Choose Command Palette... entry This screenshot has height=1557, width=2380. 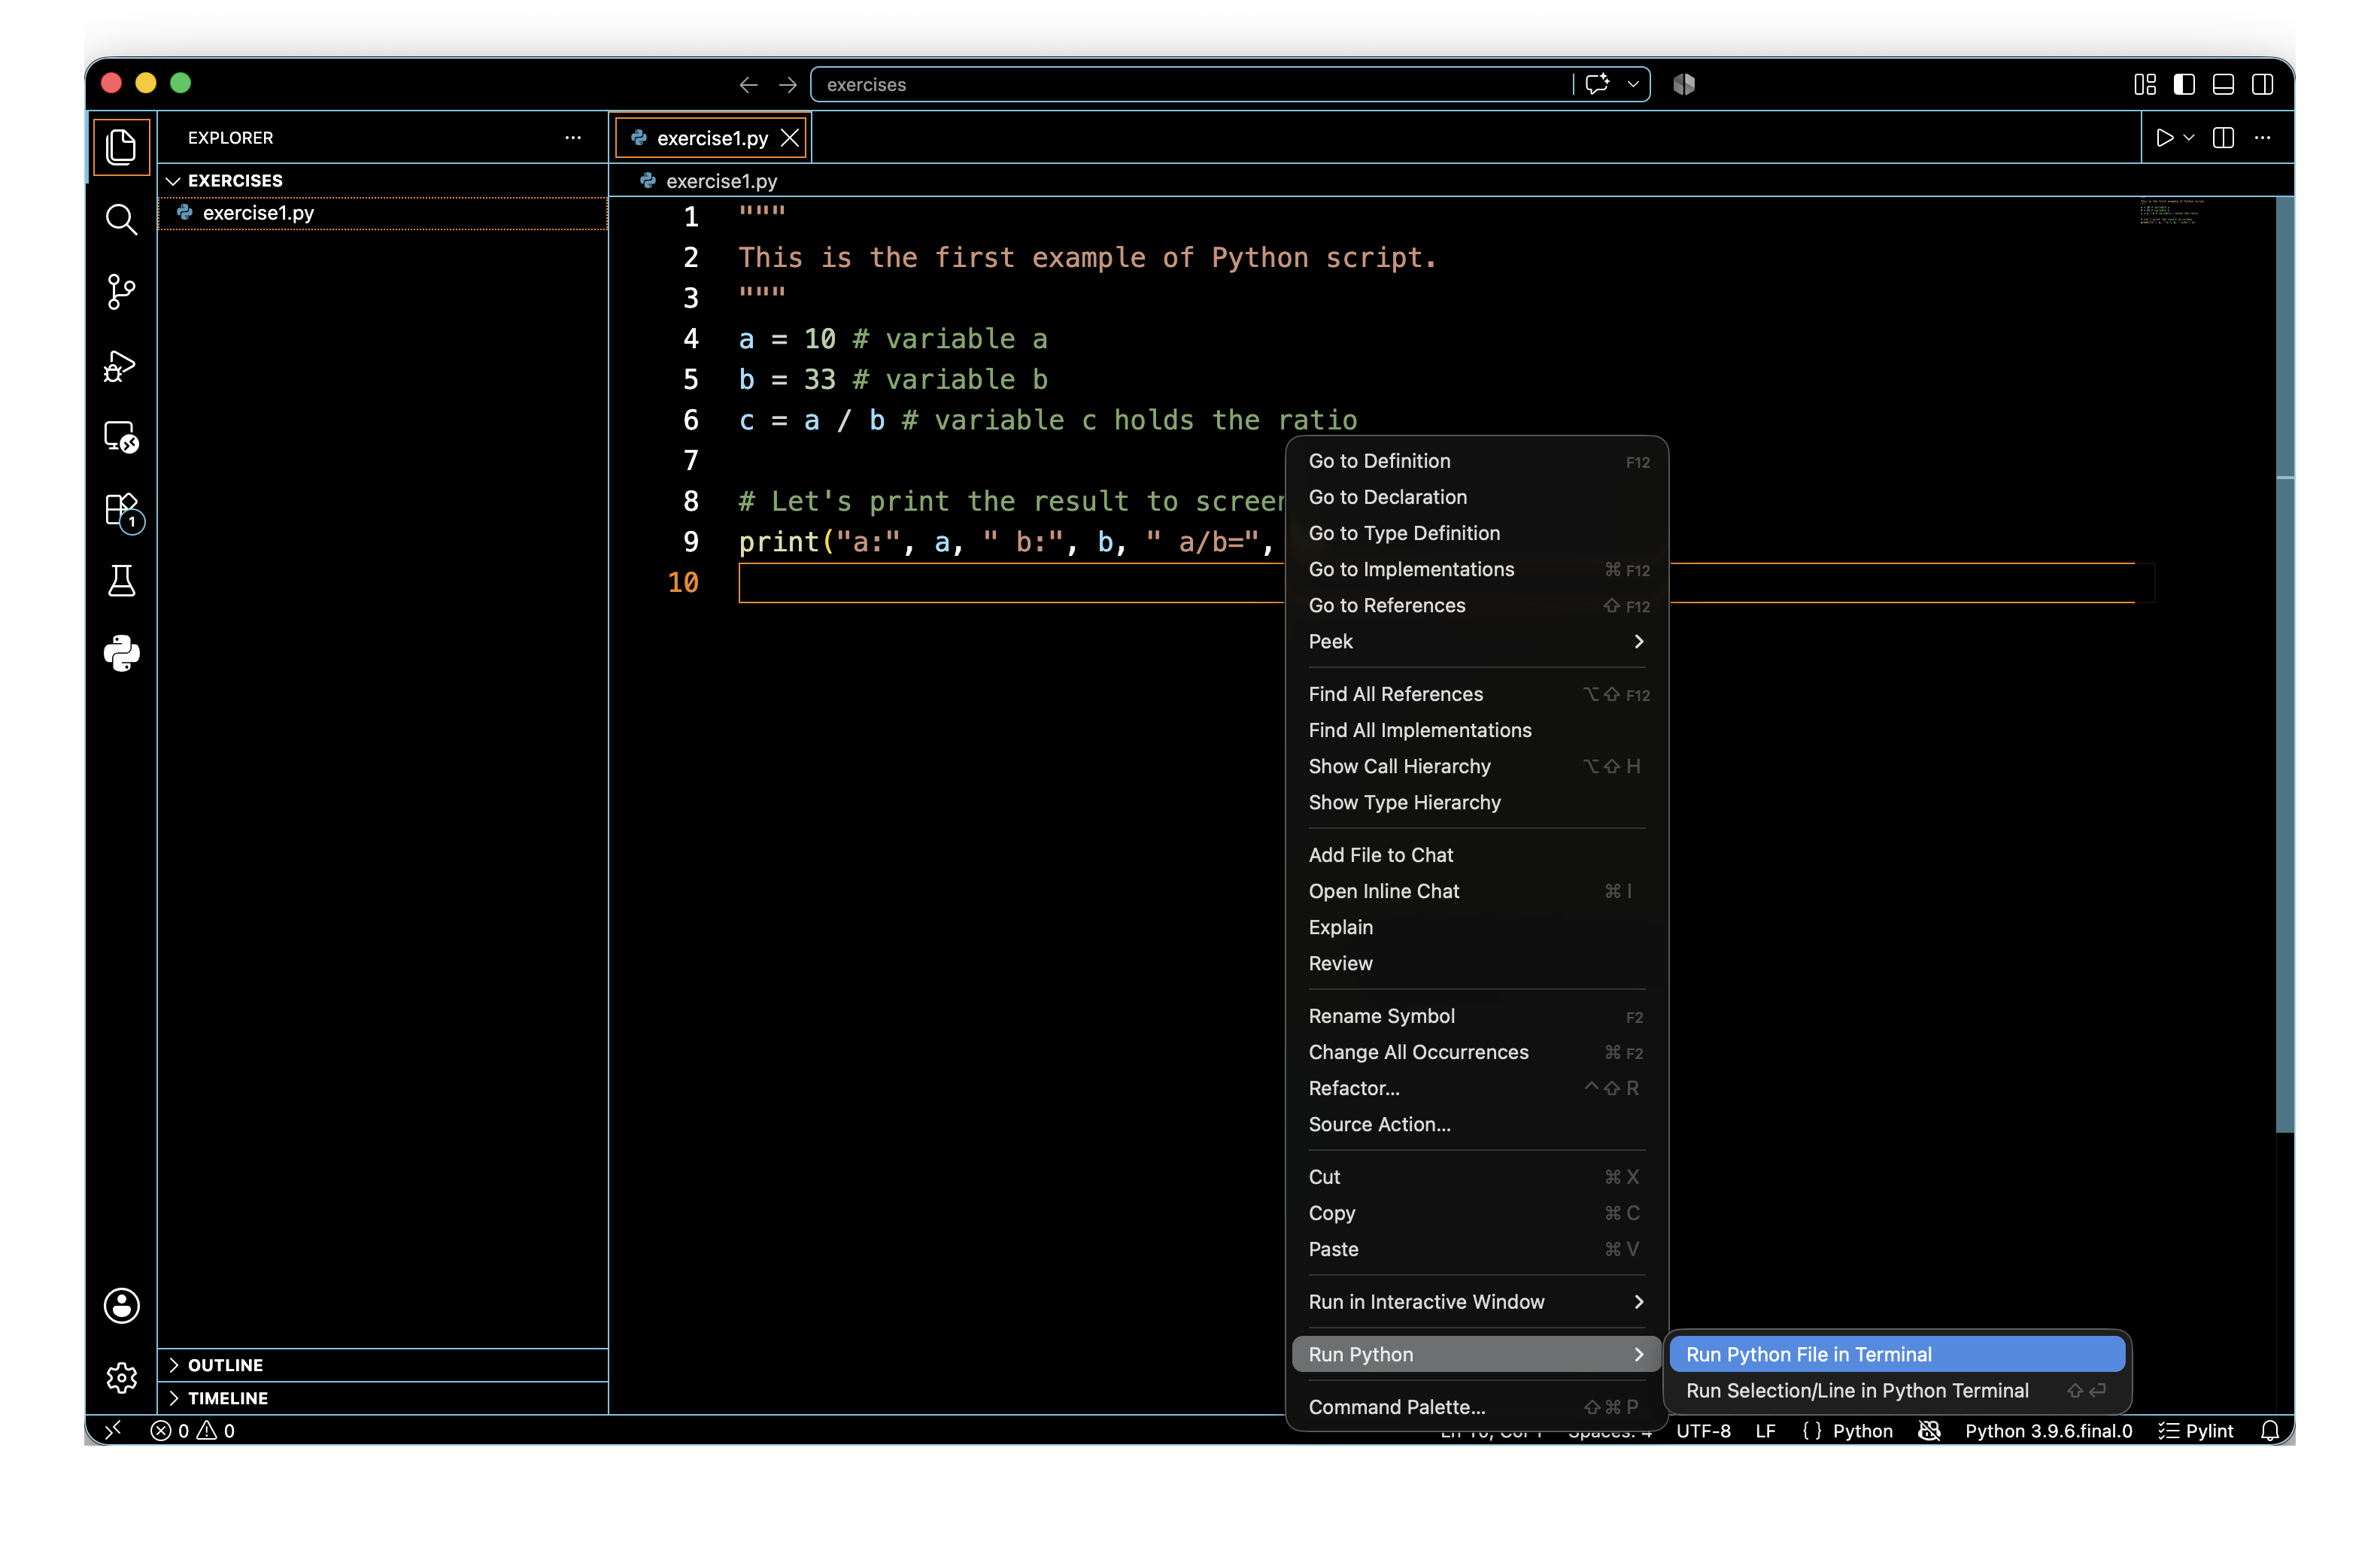coord(1476,1407)
